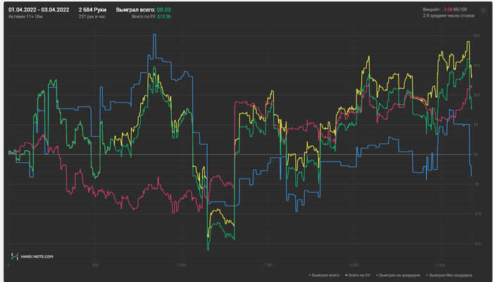Click "Всего по EV: $13.36" header value
Viewport: 493px width, 282px height.
[151, 16]
